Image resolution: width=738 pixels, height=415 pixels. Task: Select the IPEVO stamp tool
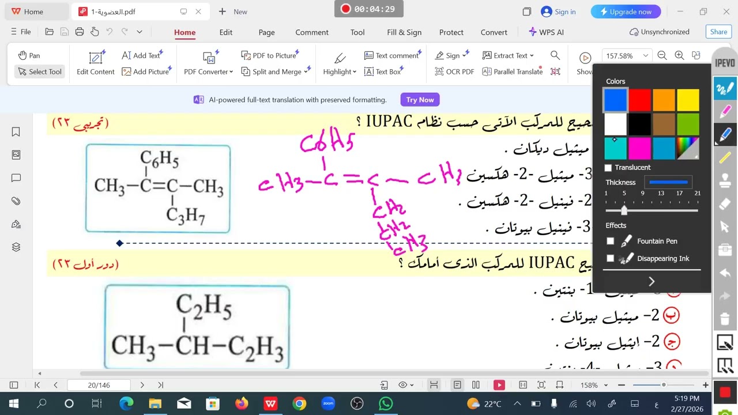[725, 181]
